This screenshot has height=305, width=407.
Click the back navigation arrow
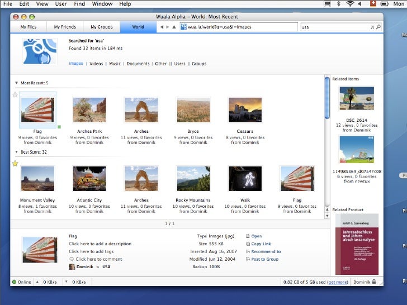(x=162, y=27)
